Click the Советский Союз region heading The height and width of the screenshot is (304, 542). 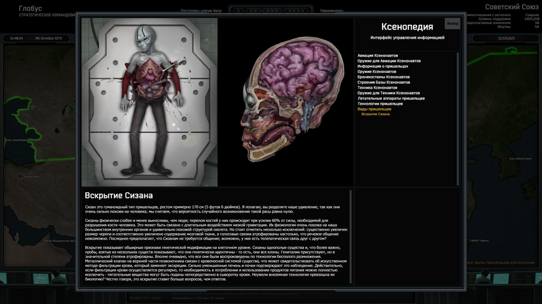pyautogui.click(x=512, y=7)
